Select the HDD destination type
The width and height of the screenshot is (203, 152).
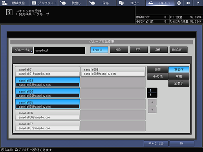pyautogui.click(x=119, y=50)
